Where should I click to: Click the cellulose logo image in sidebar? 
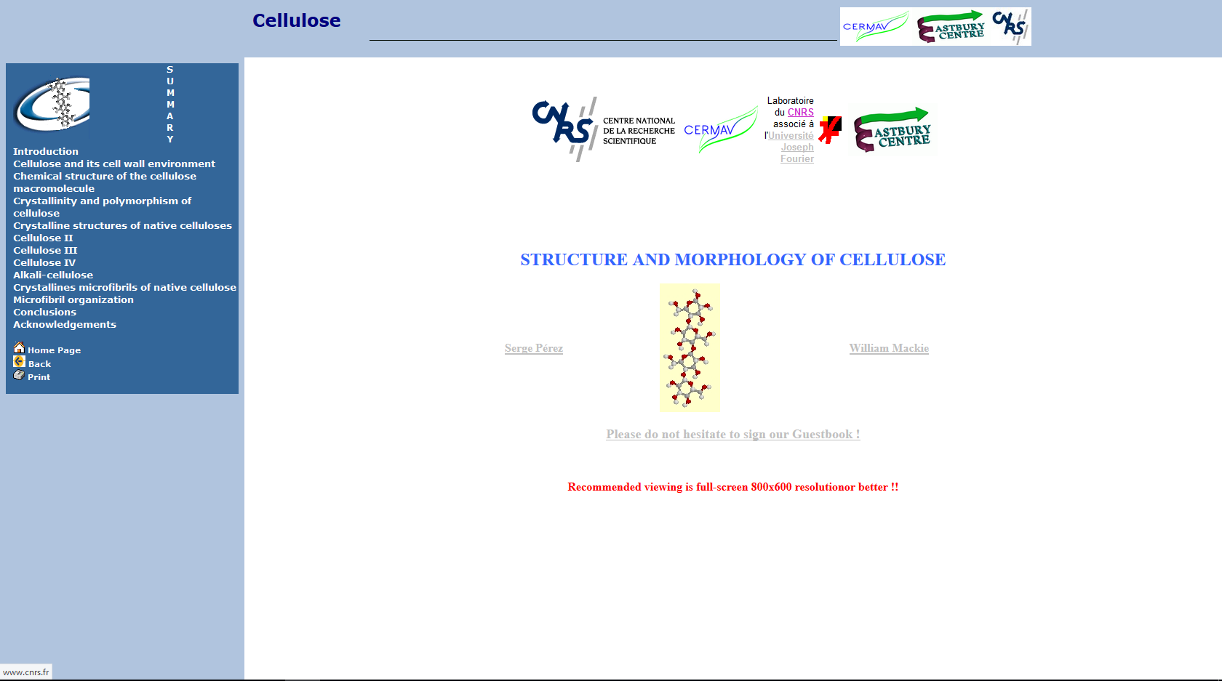pos(52,104)
